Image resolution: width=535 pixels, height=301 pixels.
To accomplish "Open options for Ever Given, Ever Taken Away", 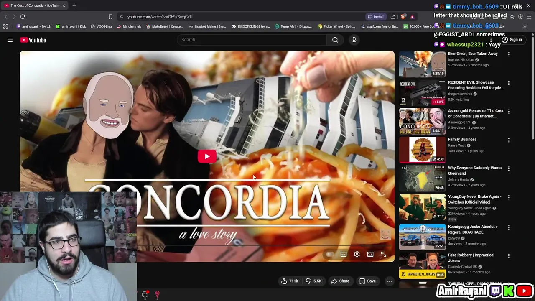I will pos(509,54).
